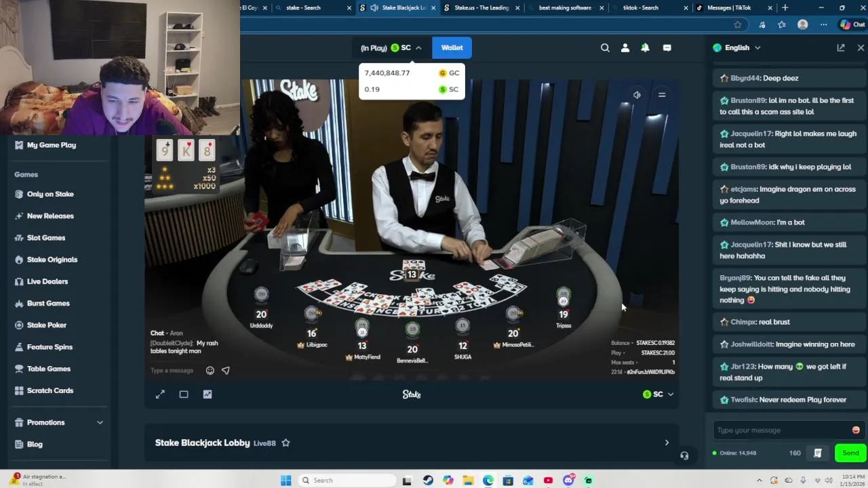
Task: Open the Blog page
Action: [35, 444]
